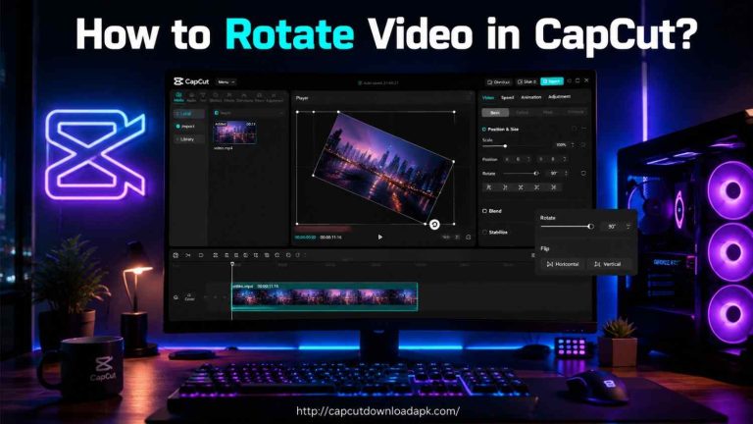This screenshot has height=424, width=753.
Task: Click the Rotate value field in panel
Action: [554, 173]
